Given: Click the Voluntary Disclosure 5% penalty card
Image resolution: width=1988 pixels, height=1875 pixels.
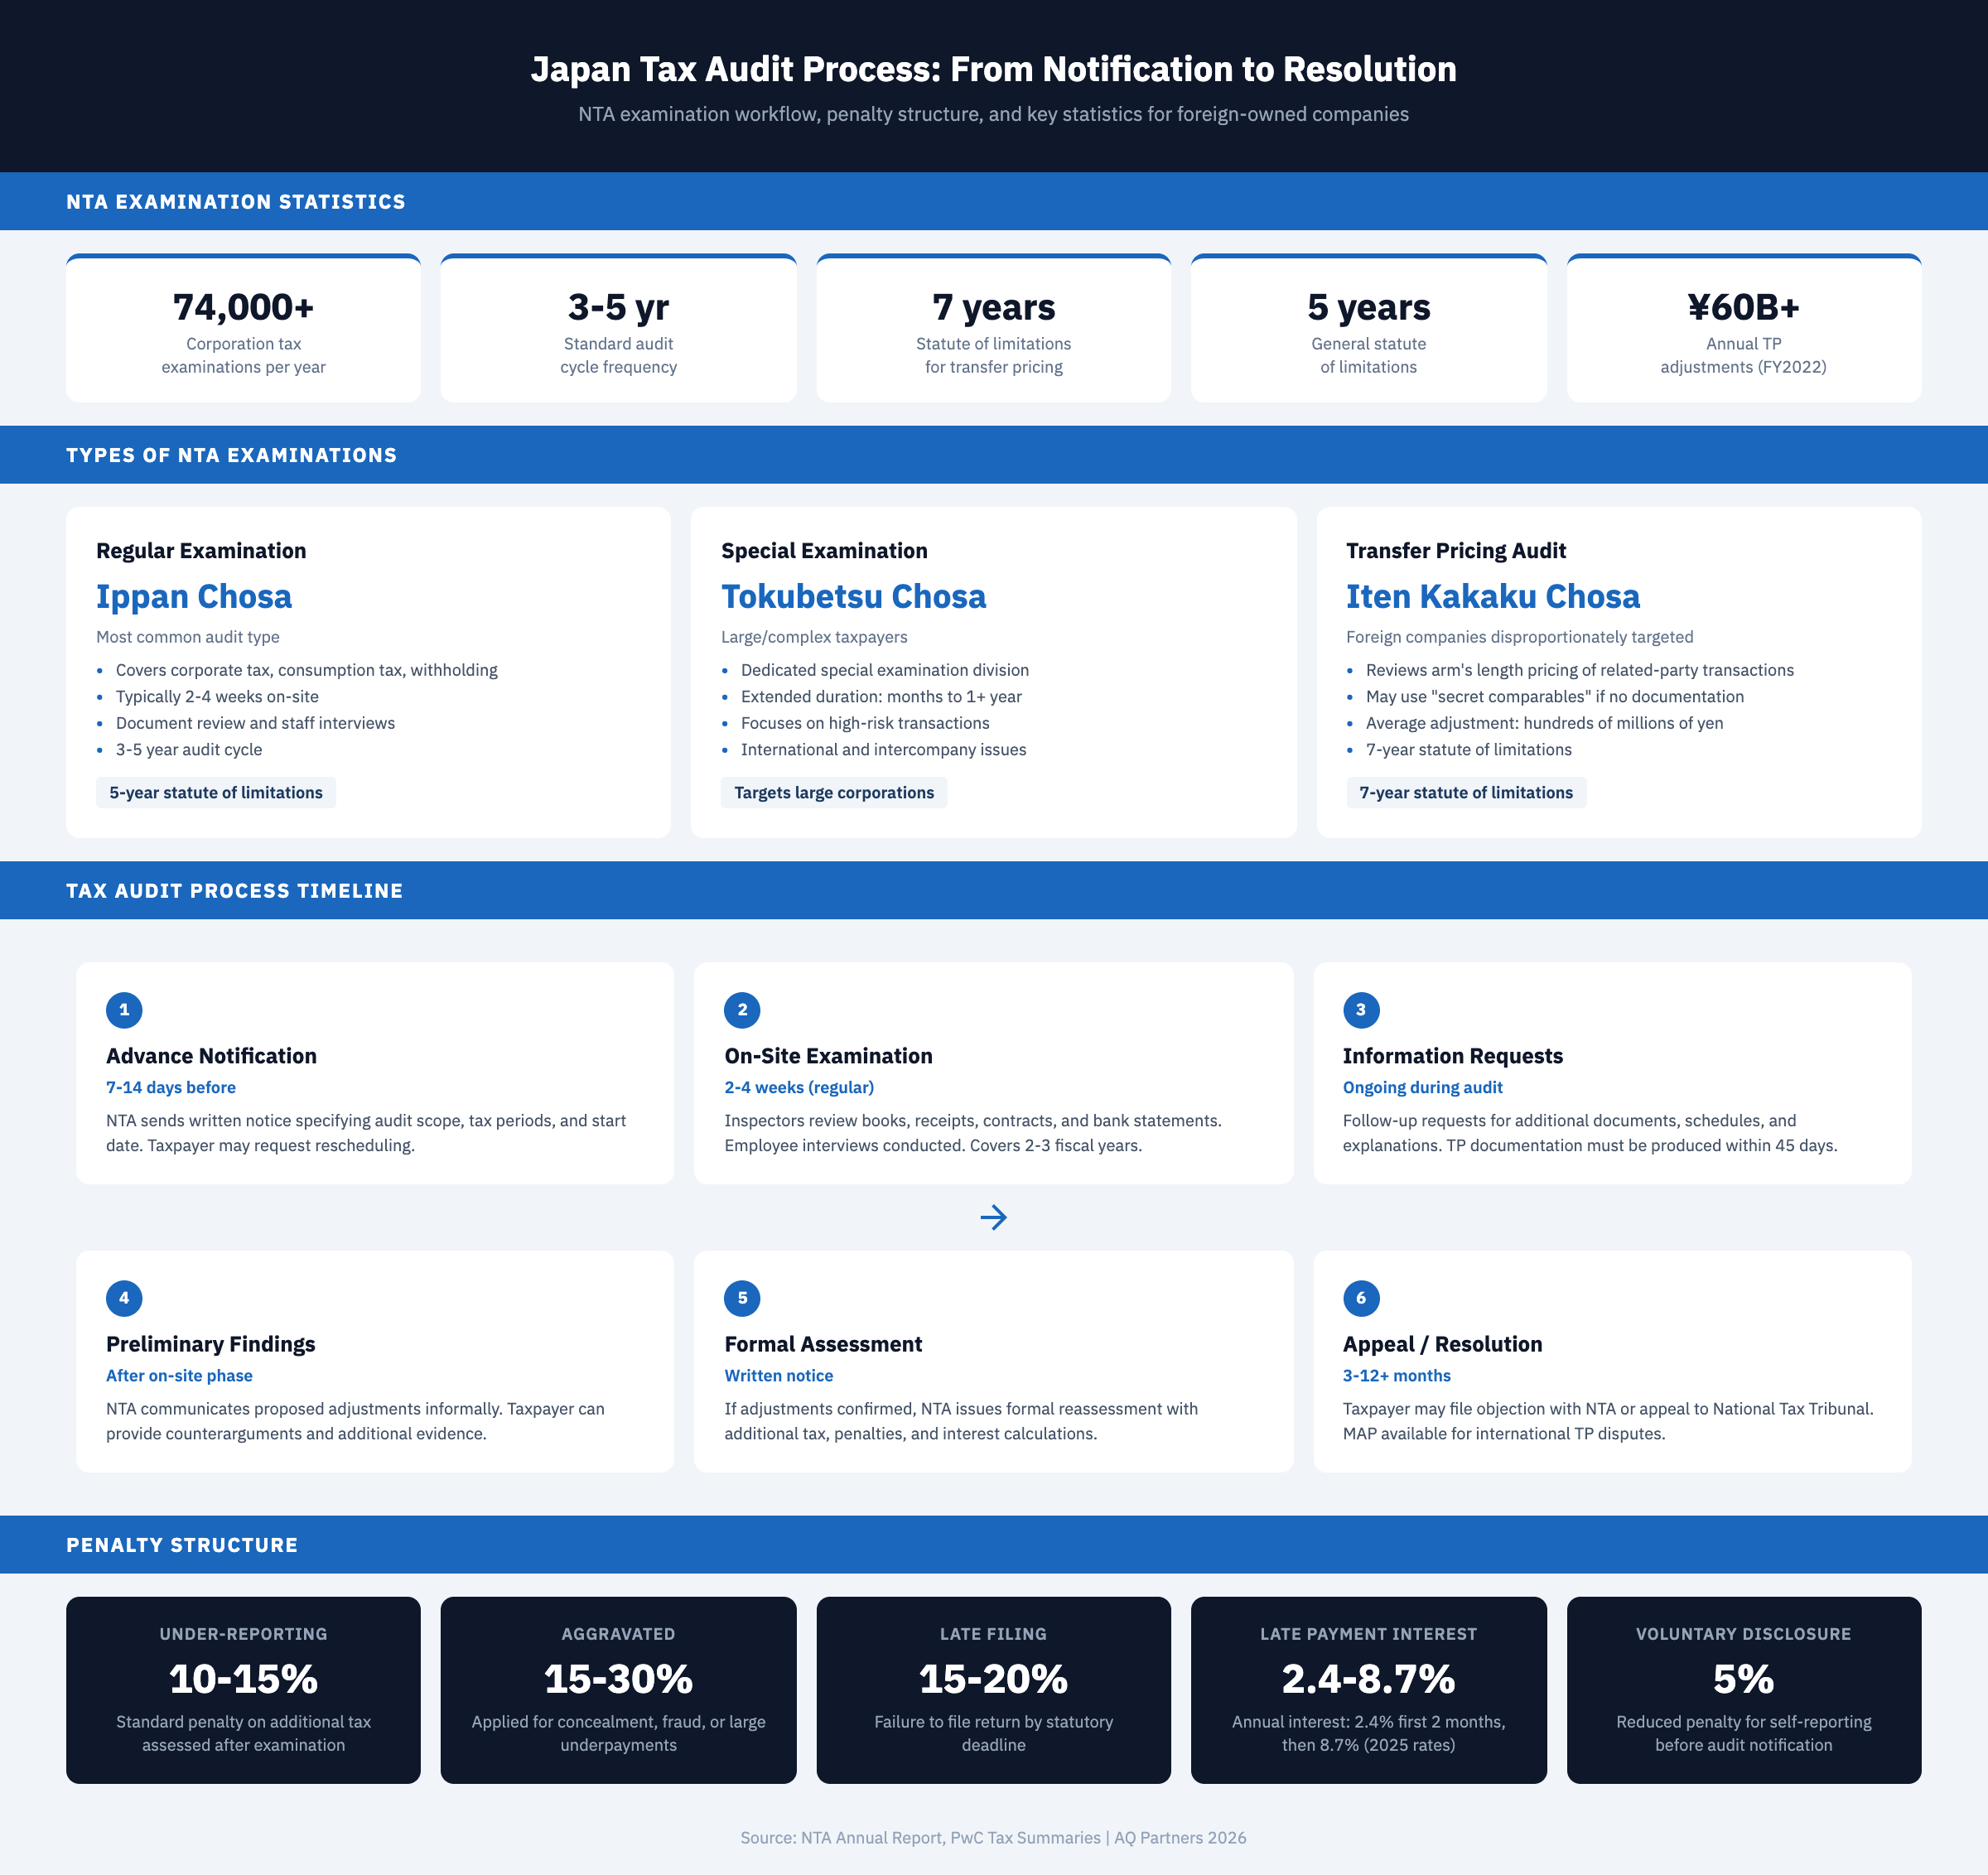Looking at the screenshot, I should point(1743,1690).
